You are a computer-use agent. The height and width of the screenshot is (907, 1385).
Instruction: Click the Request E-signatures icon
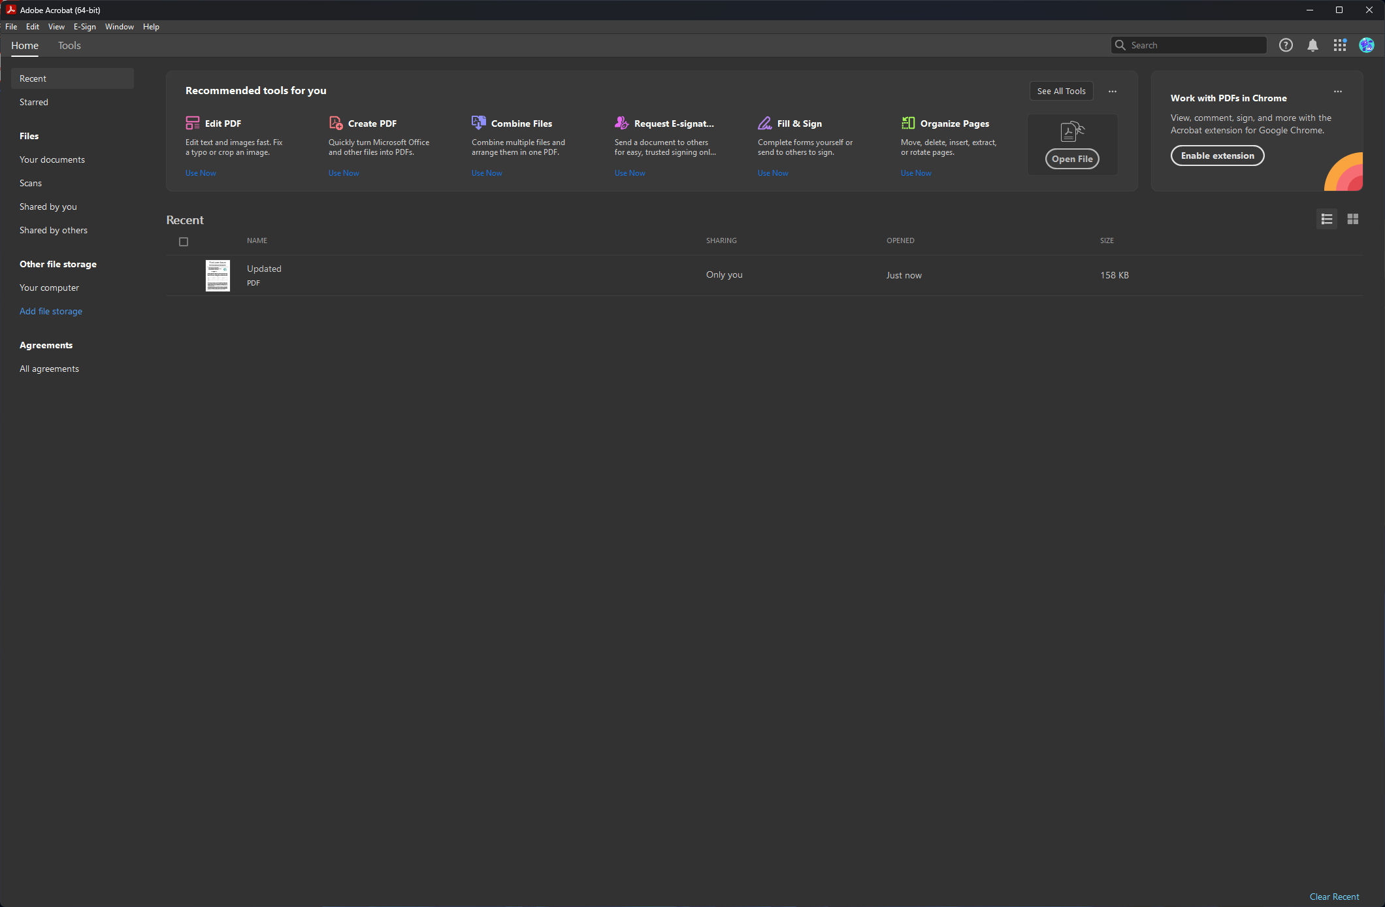click(x=622, y=123)
